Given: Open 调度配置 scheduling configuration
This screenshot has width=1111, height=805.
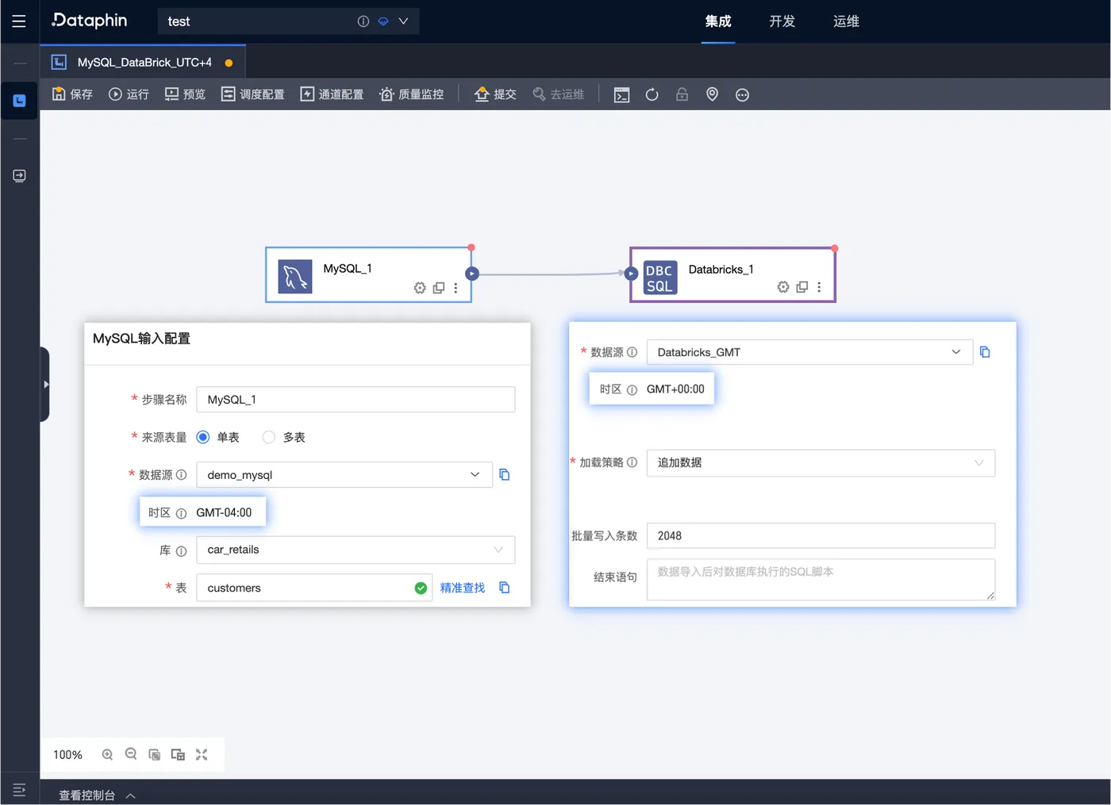Looking at the screenshot, I should pos(252,94).
